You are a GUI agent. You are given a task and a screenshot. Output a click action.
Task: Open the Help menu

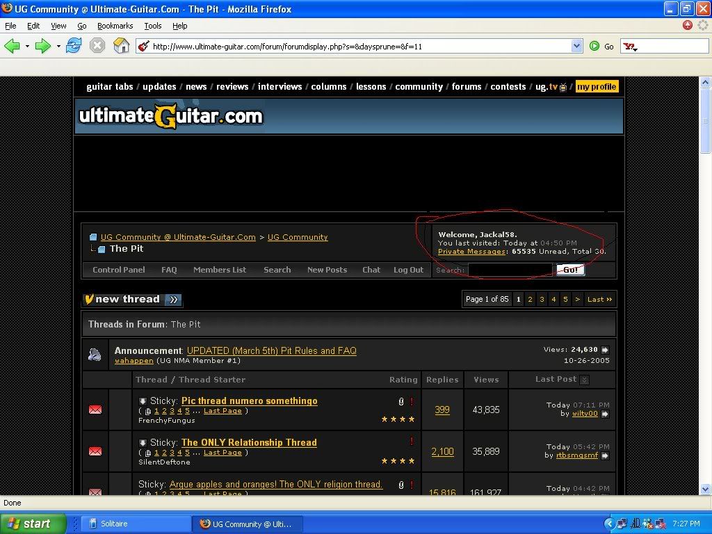tap(180, 26)
